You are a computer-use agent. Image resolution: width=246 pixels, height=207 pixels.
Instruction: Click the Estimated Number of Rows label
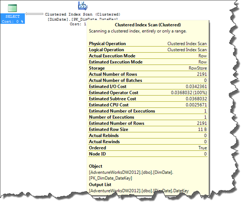click(x=116, y=123)
